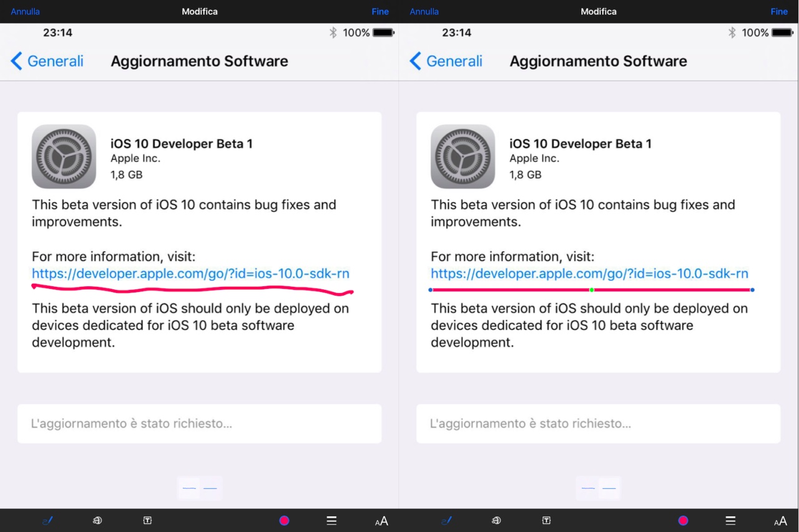Select the left blue endpoint handle of the straight line
The width and height of the screenshot is (799, 532).
[x=431, y=290]
